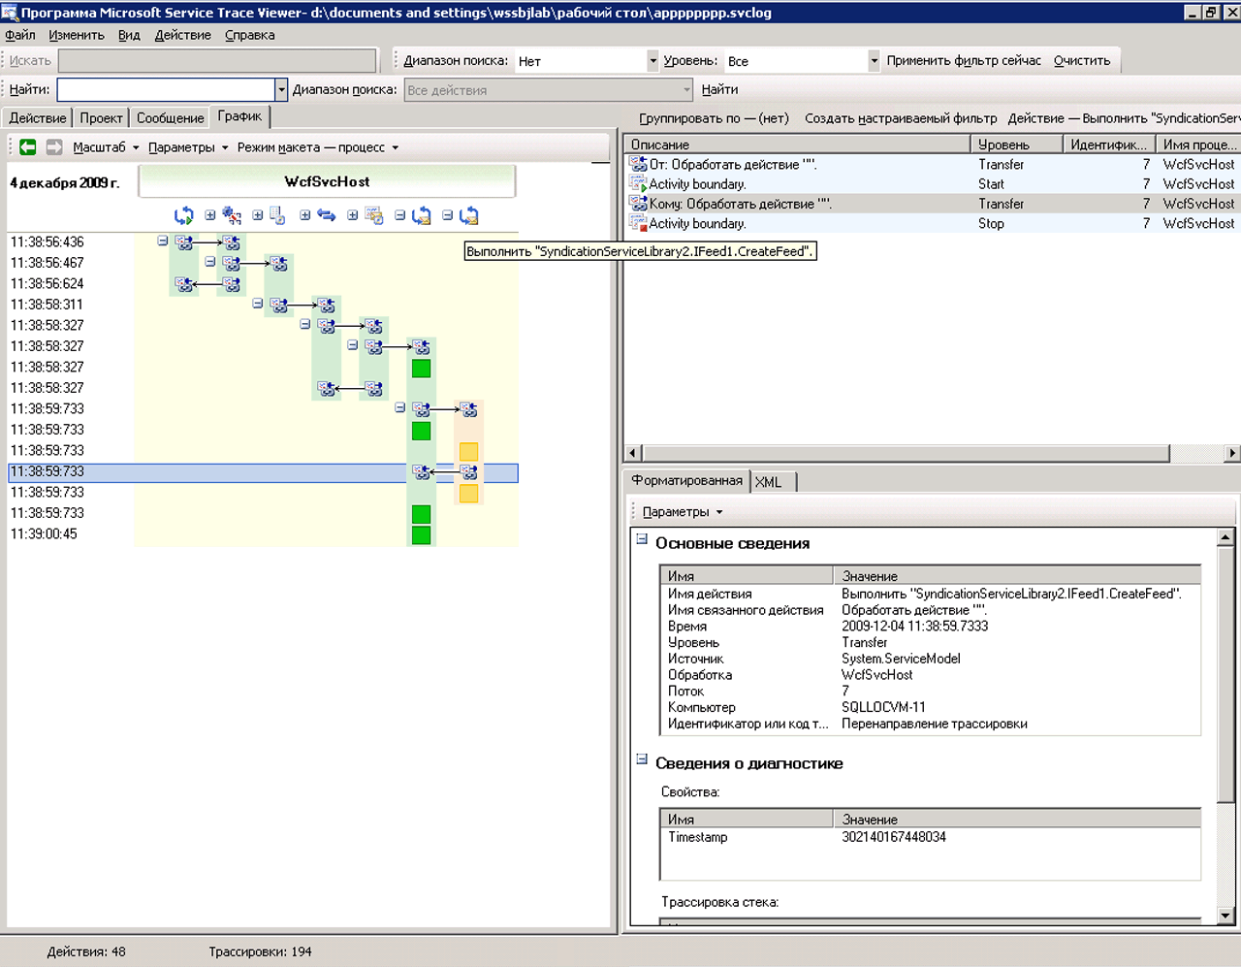Open the 'Изменить' menu
The height and width of the screenshot is (967, 1241).
click(77, 35)
